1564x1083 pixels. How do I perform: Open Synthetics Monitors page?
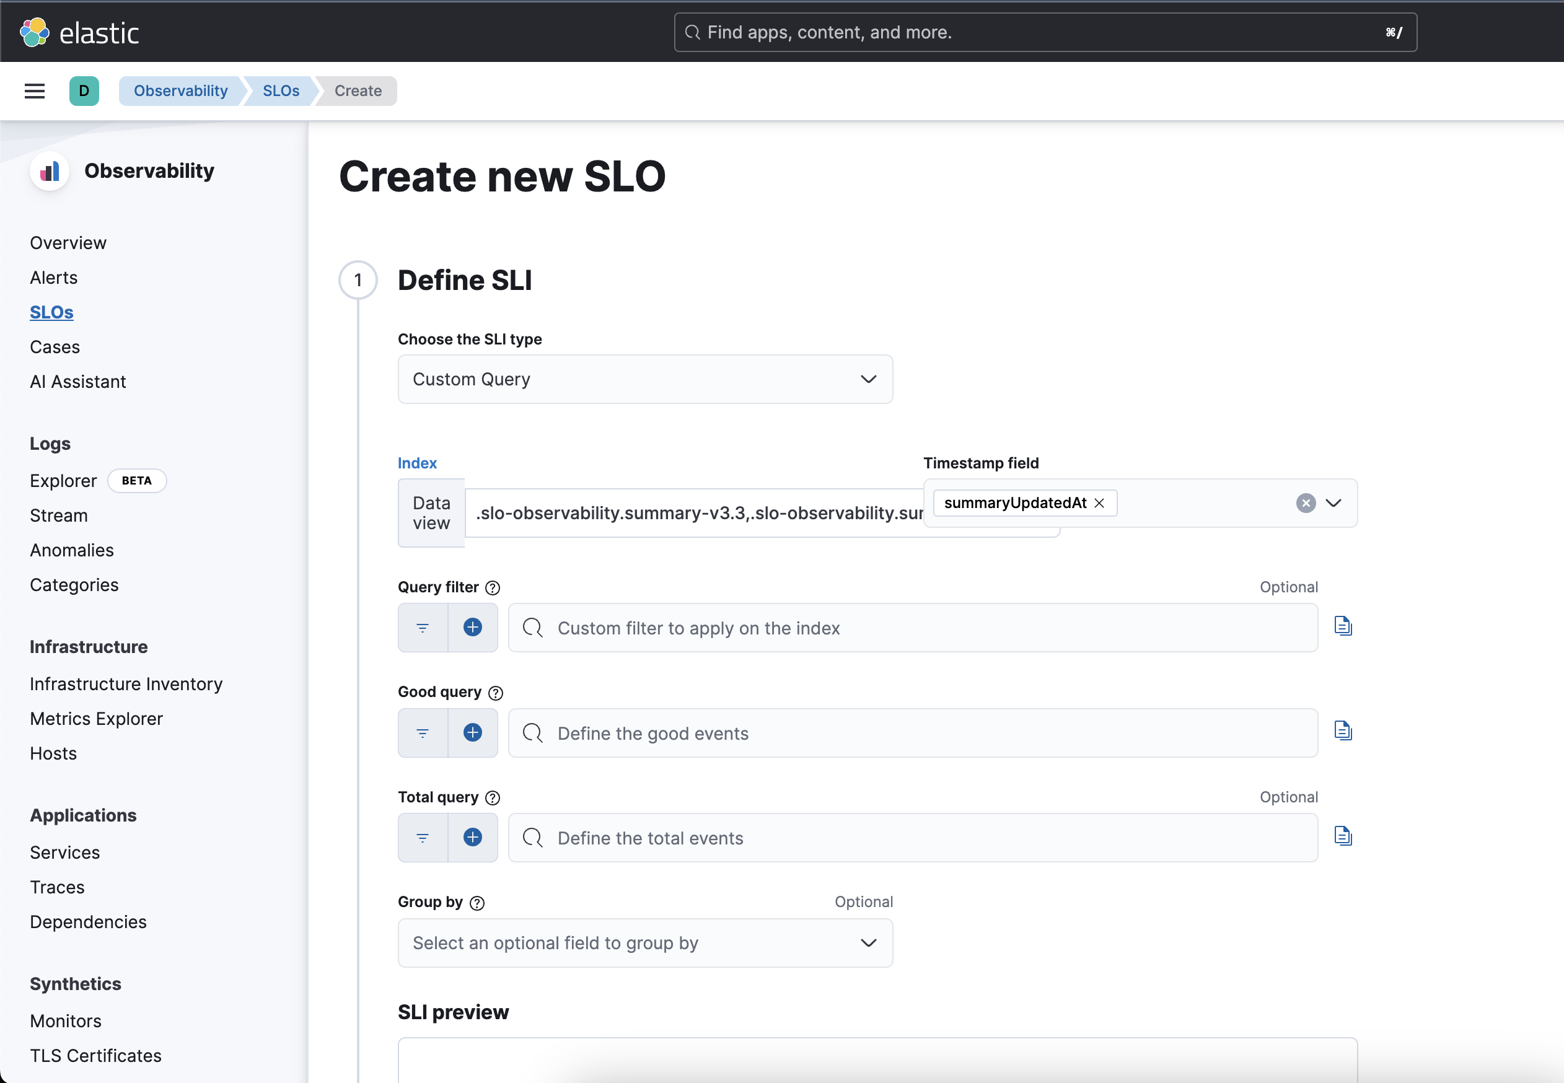click(66, 1020)
